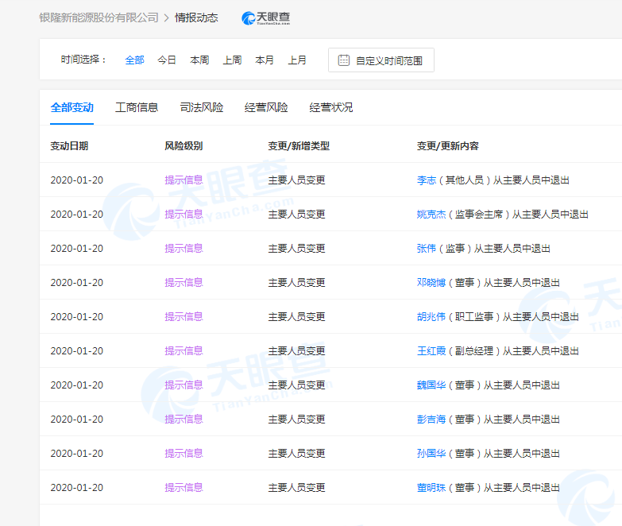Open the 董明珠 person link
Viewport: 622px width, 526px height.
pos(431,487)
